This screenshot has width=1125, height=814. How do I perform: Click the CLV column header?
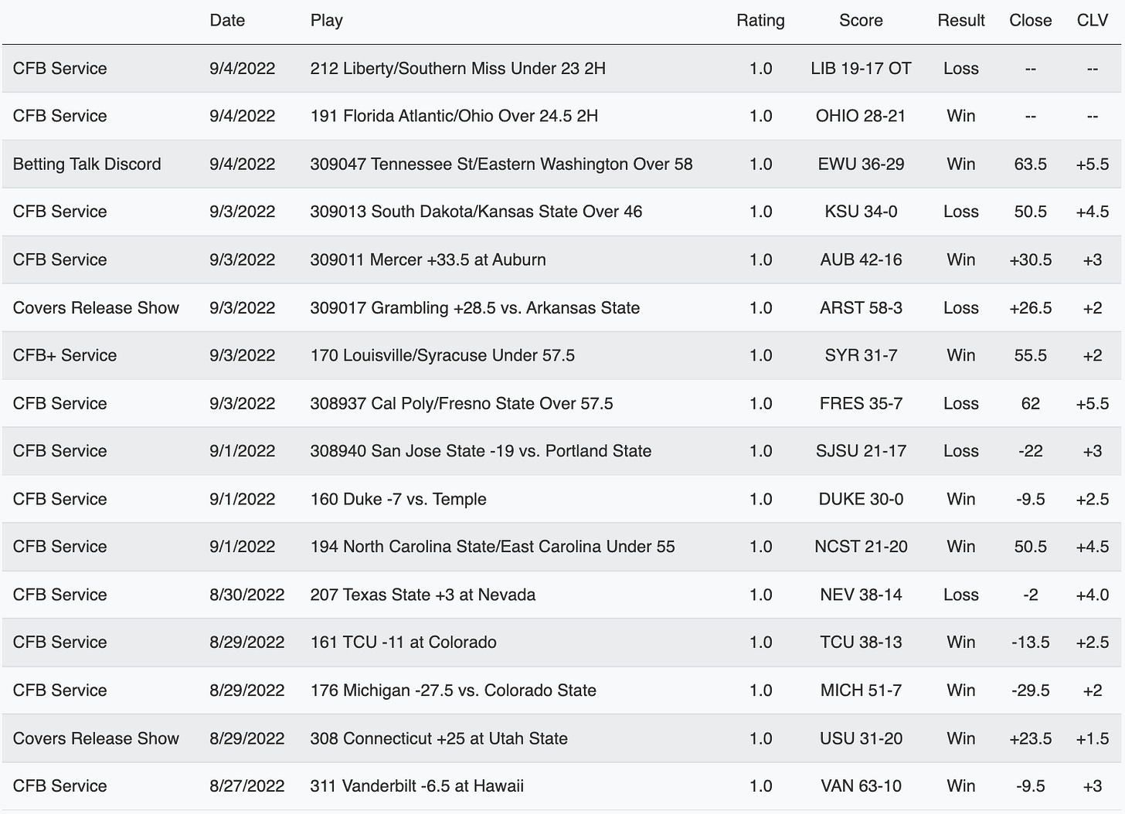[1093, 21]
